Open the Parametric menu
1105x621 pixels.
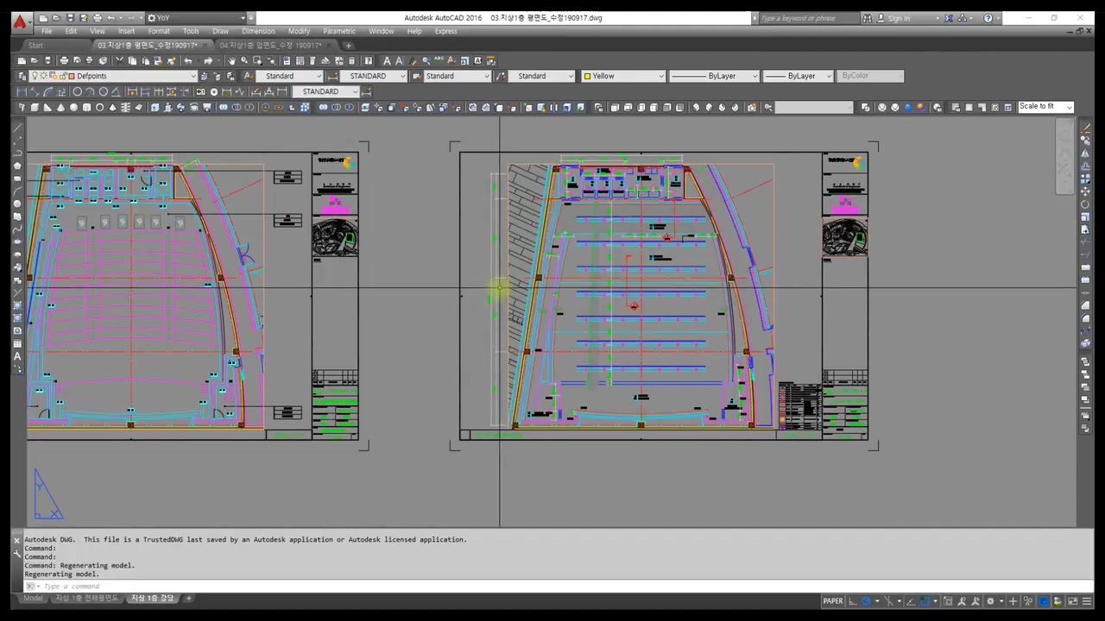[x=338, y=31]
